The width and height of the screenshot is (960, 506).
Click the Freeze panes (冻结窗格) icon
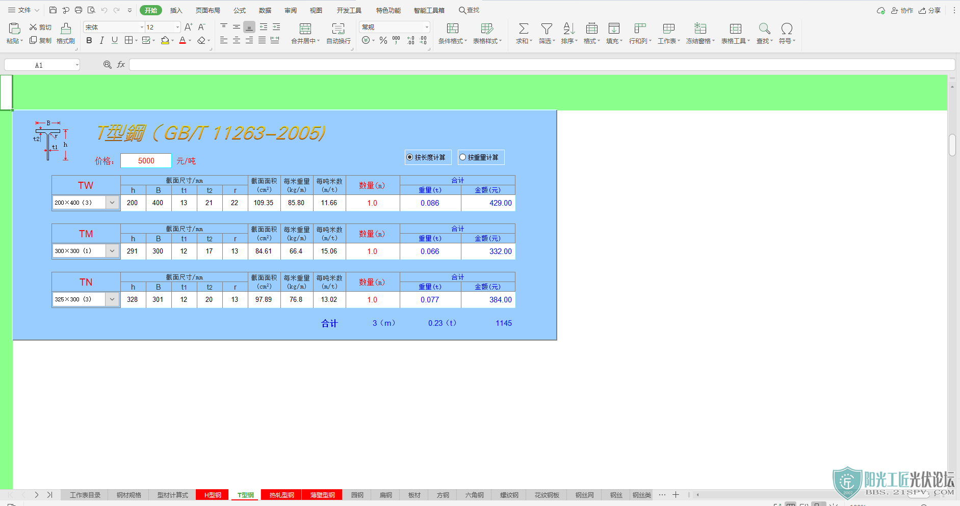pyautogui.click(x=700, y=29)
